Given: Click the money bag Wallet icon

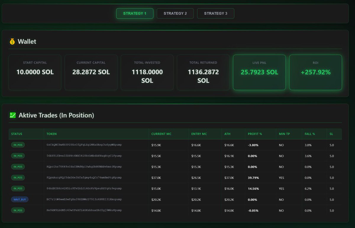Looking at the screenshot, I should 12,42.
